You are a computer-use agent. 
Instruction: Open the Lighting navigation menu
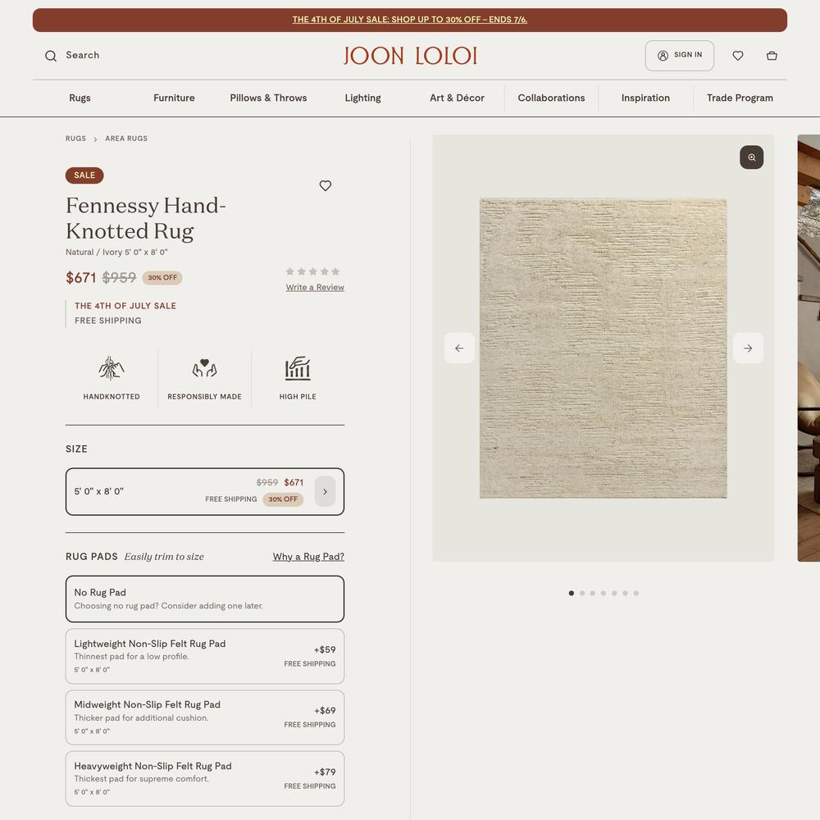coord(362,98)
